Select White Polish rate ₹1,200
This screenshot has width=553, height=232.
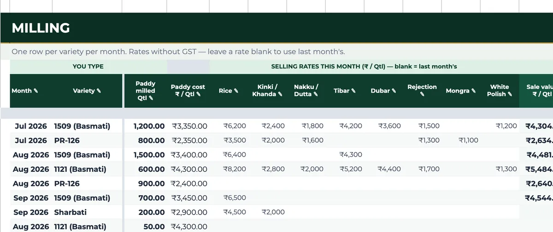pyautogui.click(x=506, y=126)
